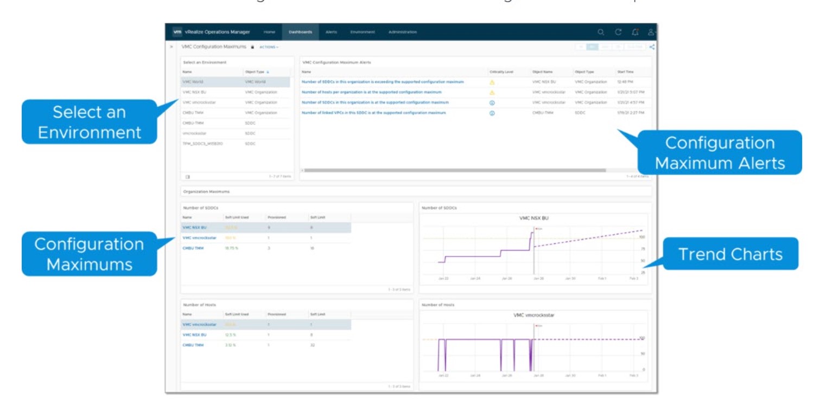Click Start Time column header in alerts

pos(625,72)
